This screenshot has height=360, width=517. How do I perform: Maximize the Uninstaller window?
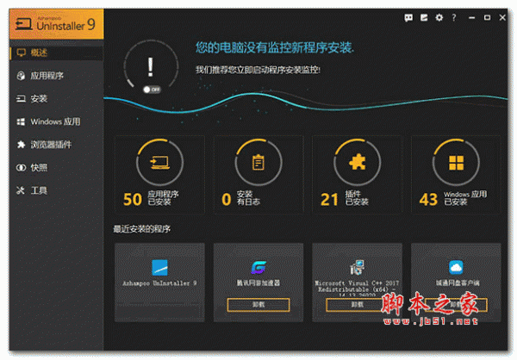[487, 17]
